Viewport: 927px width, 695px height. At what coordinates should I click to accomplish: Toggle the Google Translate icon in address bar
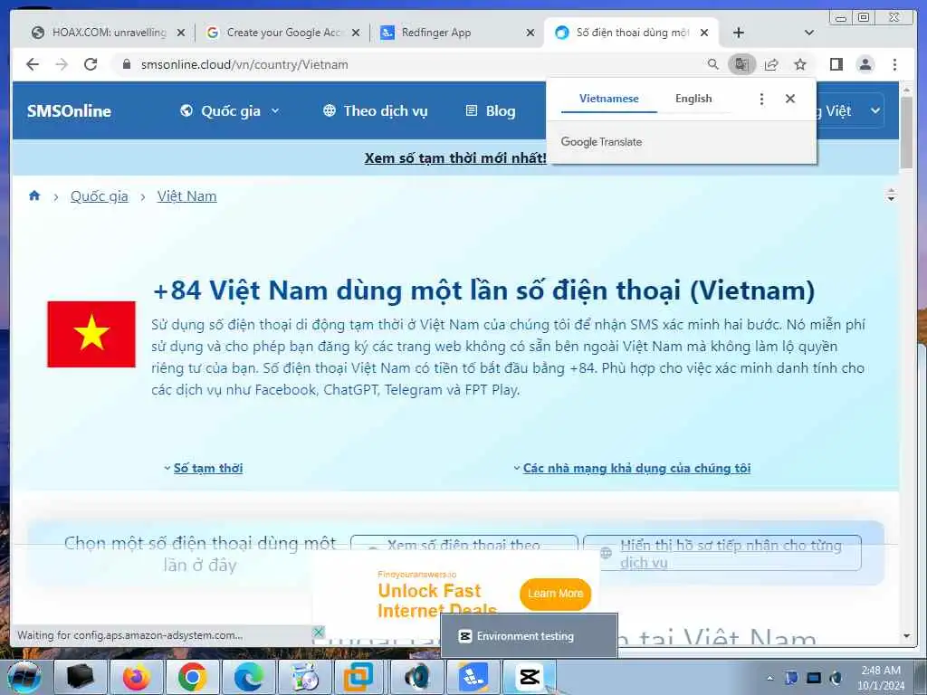pyautogui.click(x=742, y=64)
